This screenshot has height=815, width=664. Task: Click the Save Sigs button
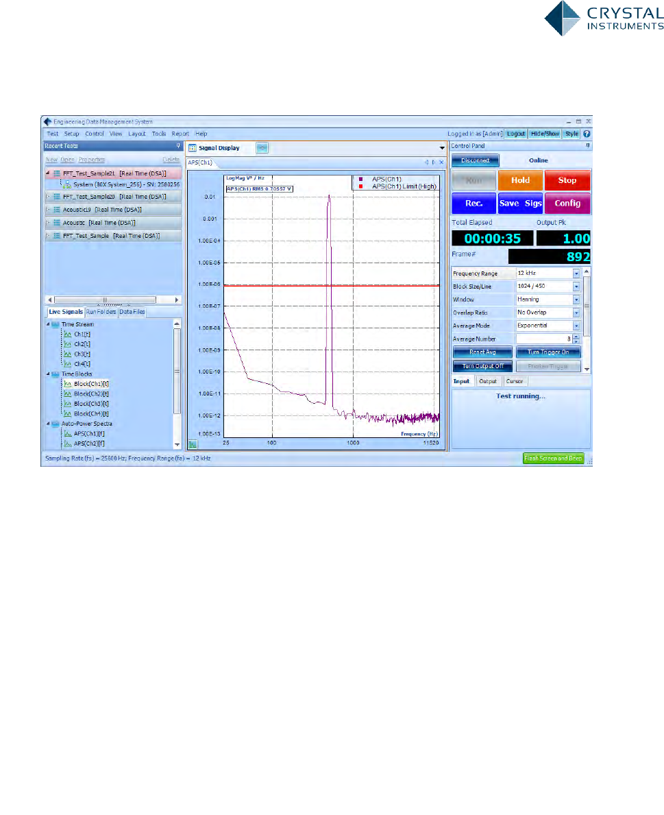coord(521,203)
